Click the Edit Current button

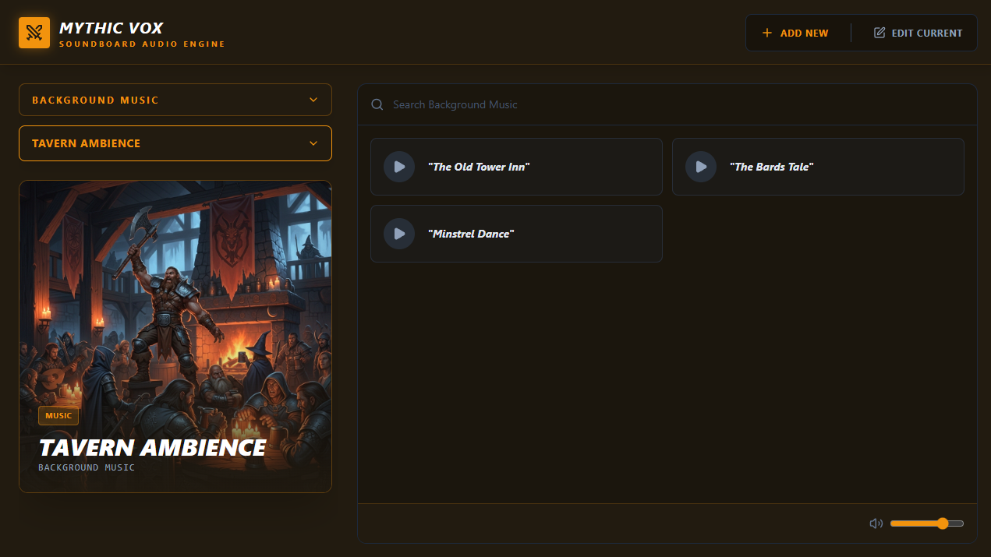coord(918,33)
